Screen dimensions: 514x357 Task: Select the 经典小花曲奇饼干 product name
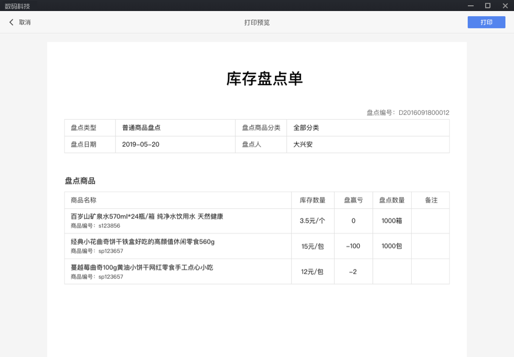pos(143,242)
